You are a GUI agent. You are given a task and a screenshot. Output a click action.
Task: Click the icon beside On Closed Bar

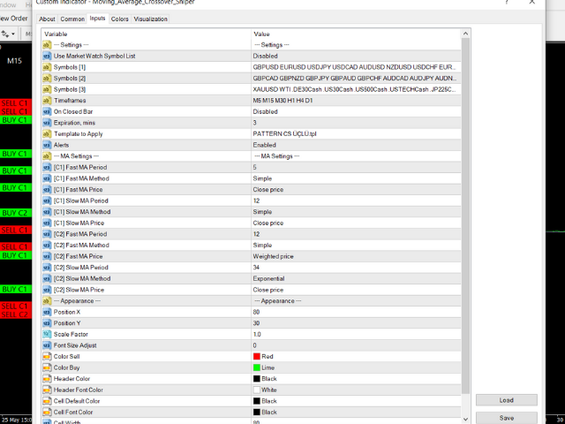[x=47, y=112]
